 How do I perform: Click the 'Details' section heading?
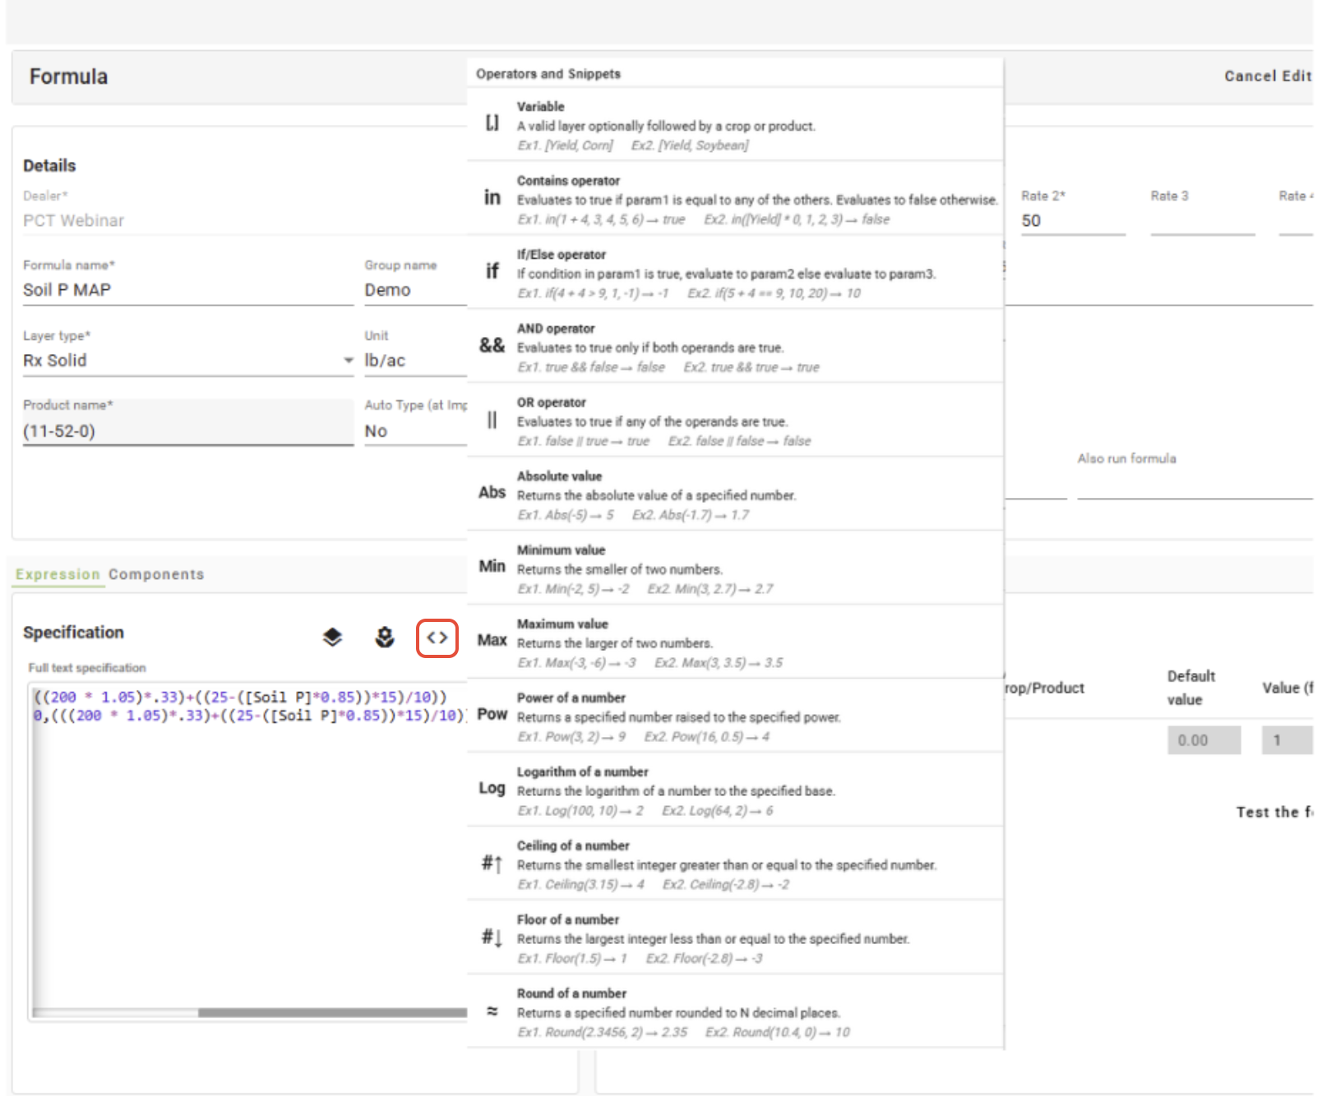pos(49,166)
